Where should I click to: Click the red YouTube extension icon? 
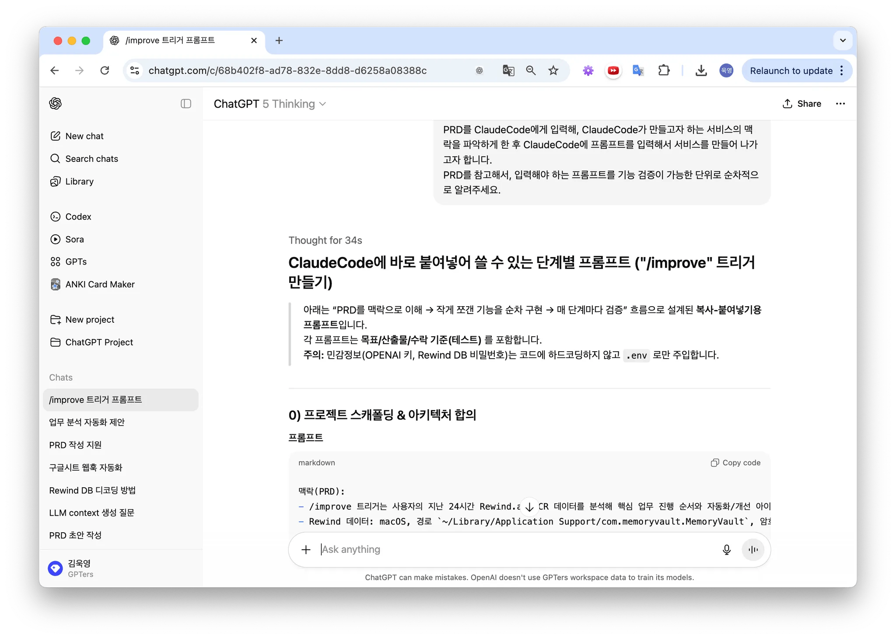(613, 70)
